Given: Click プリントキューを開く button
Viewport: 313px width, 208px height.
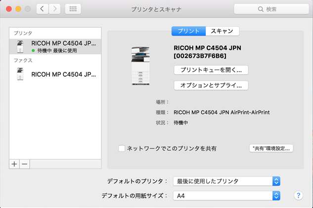Looking at the screenshot, I should pos(211,70).
